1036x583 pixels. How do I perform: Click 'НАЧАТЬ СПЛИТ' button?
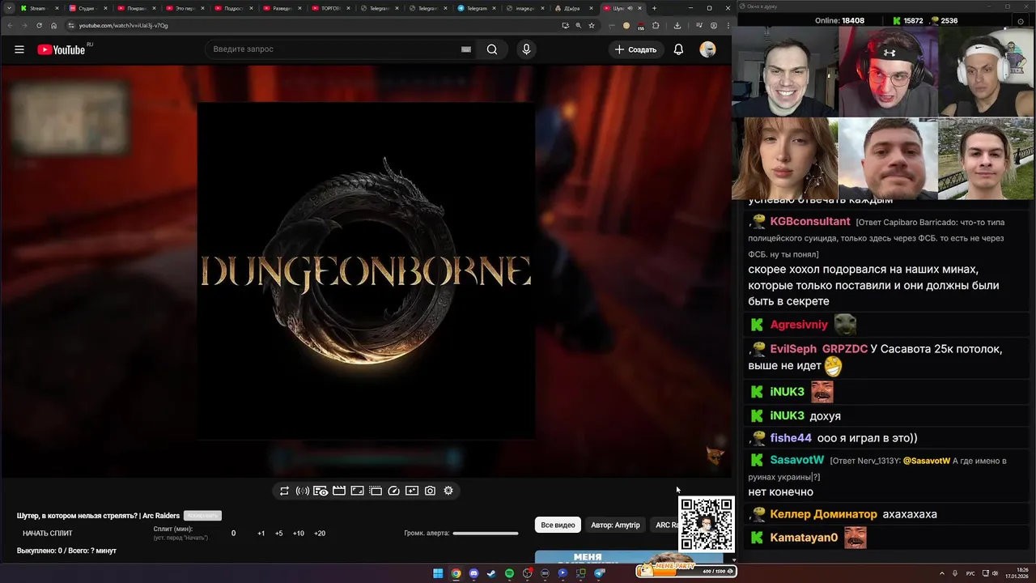pyautogui.click(x=48, y=534)
